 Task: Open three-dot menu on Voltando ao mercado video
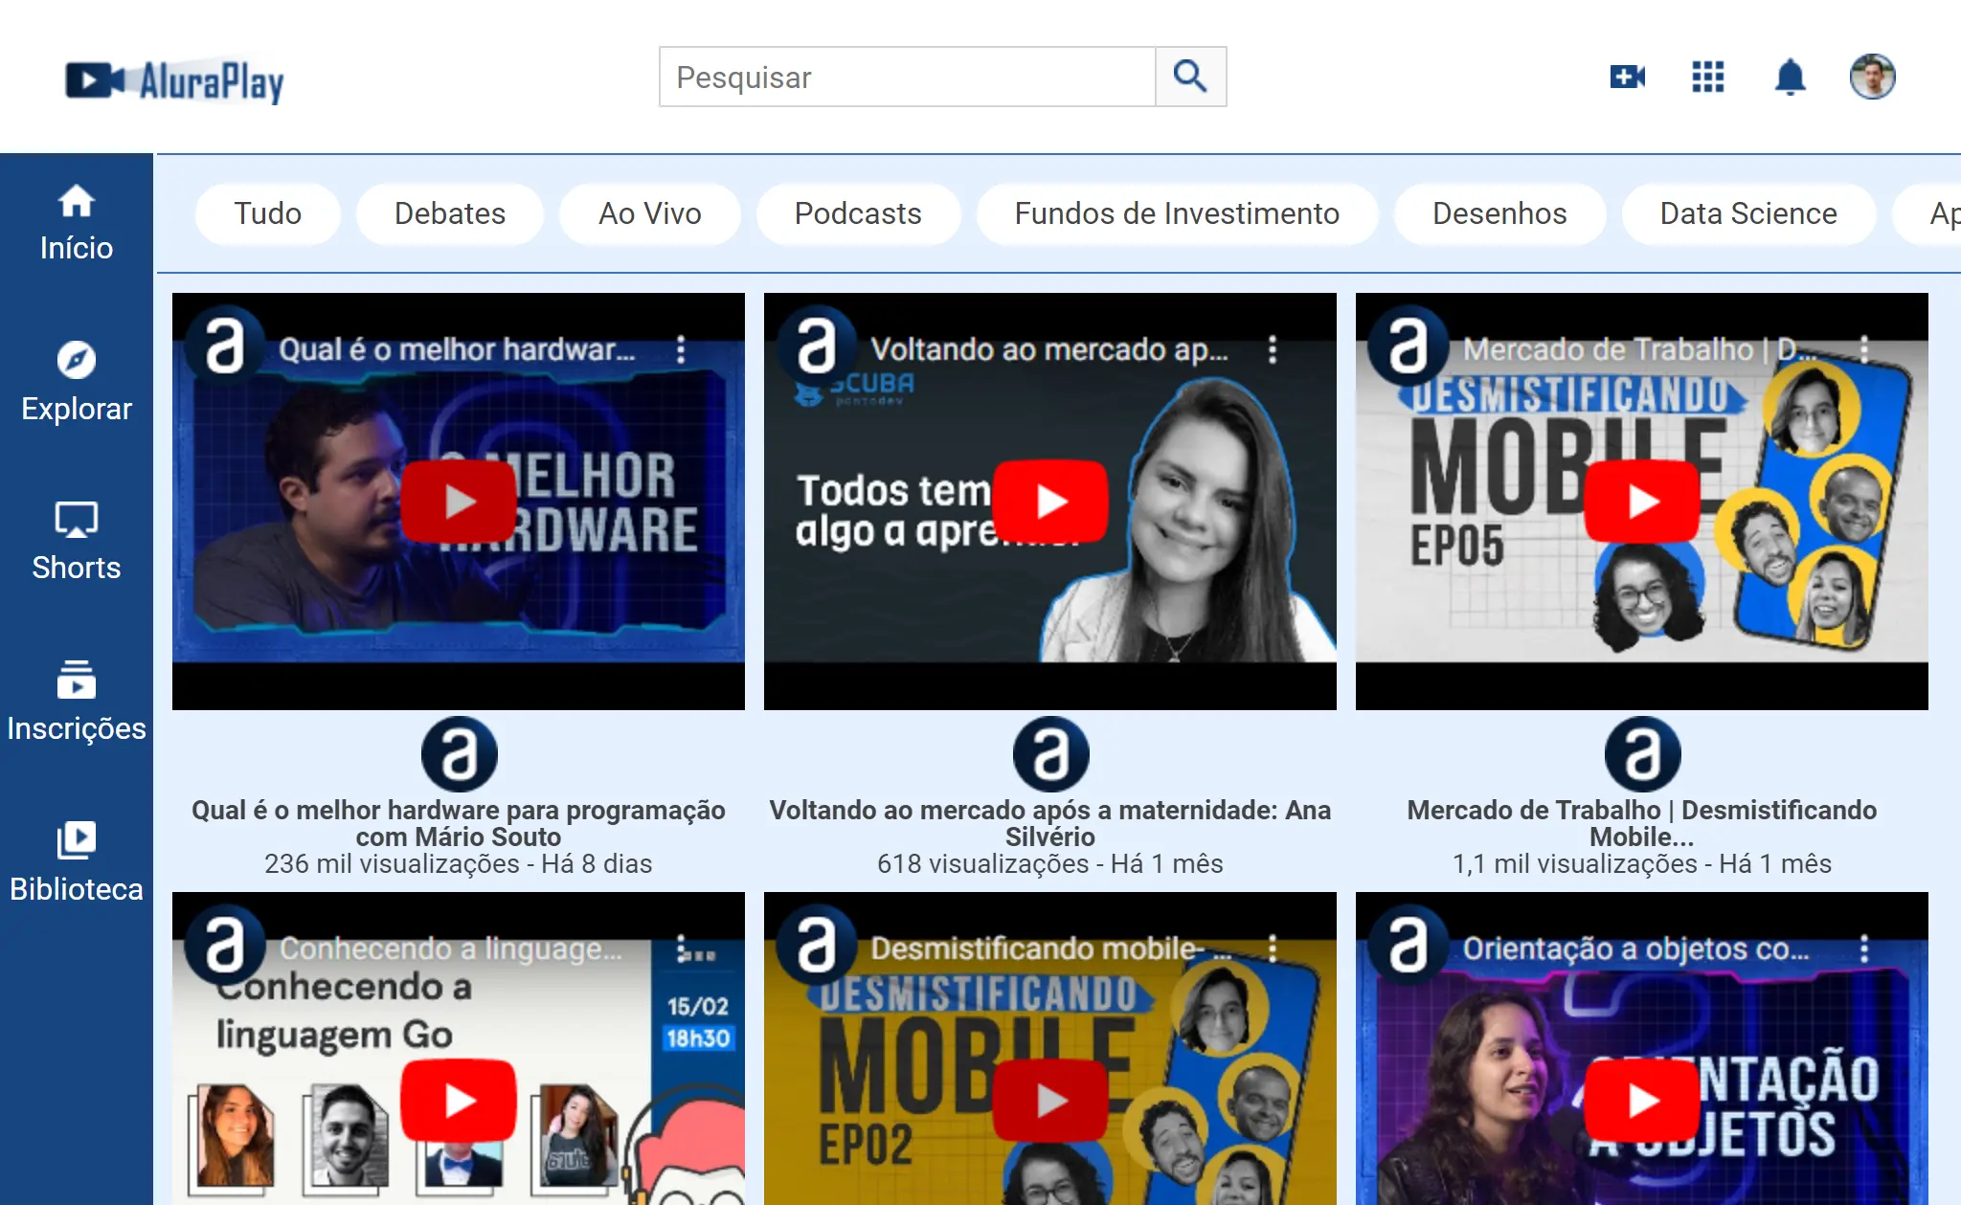click(1273, 349)
